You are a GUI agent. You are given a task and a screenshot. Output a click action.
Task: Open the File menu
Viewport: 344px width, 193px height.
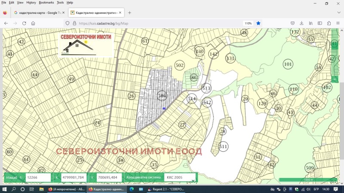click(x=4, y=3)
